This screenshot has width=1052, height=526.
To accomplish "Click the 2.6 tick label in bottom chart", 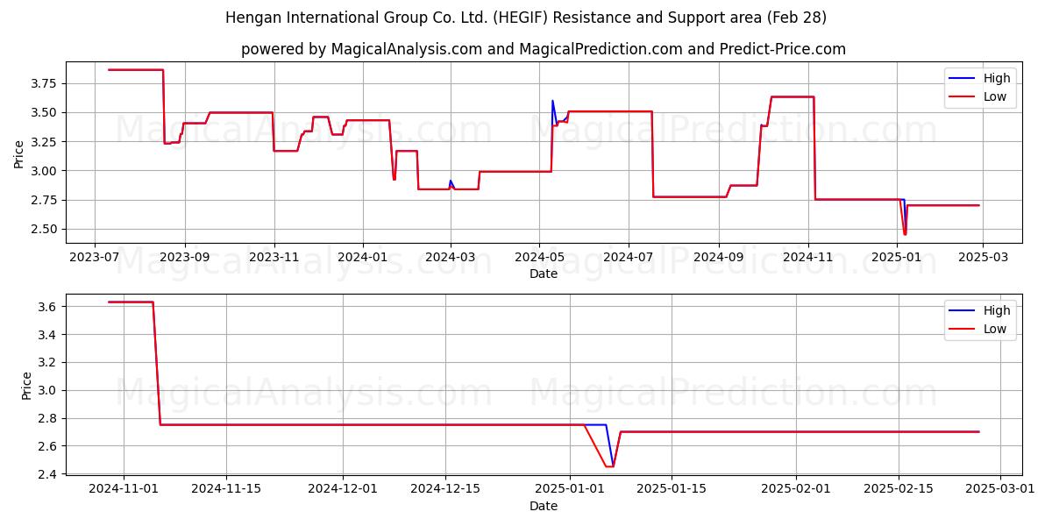I will pyautogui.click(x=48, y=446).
